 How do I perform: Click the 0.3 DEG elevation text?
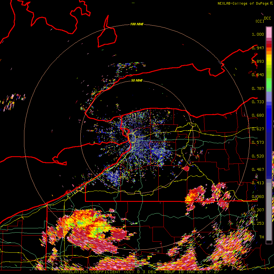coord(146,272)
